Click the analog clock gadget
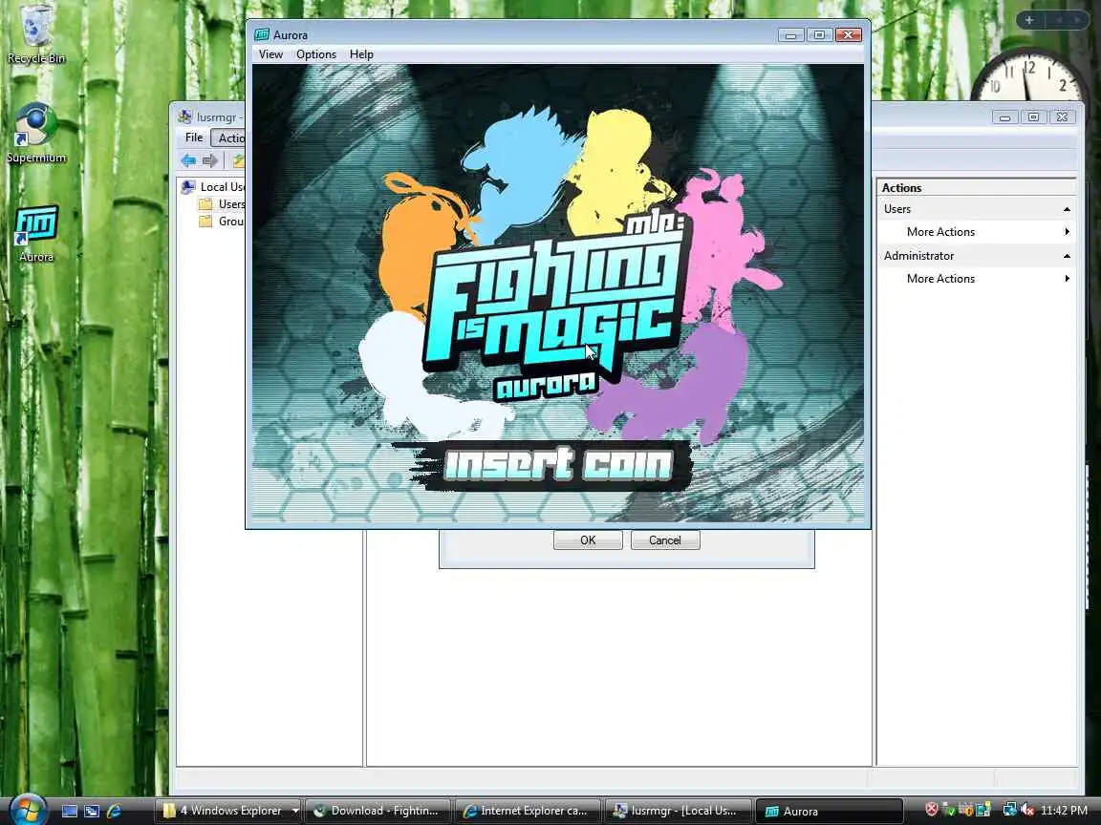1101x825 pixels. 1028,75
